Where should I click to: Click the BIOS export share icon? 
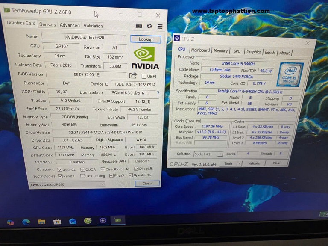pyautogui.click(x=133, y=76)
